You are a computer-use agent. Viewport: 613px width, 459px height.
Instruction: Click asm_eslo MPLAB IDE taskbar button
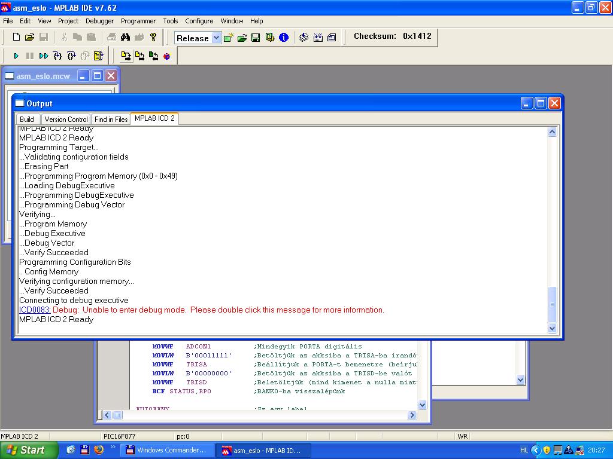tap(263, 451)
